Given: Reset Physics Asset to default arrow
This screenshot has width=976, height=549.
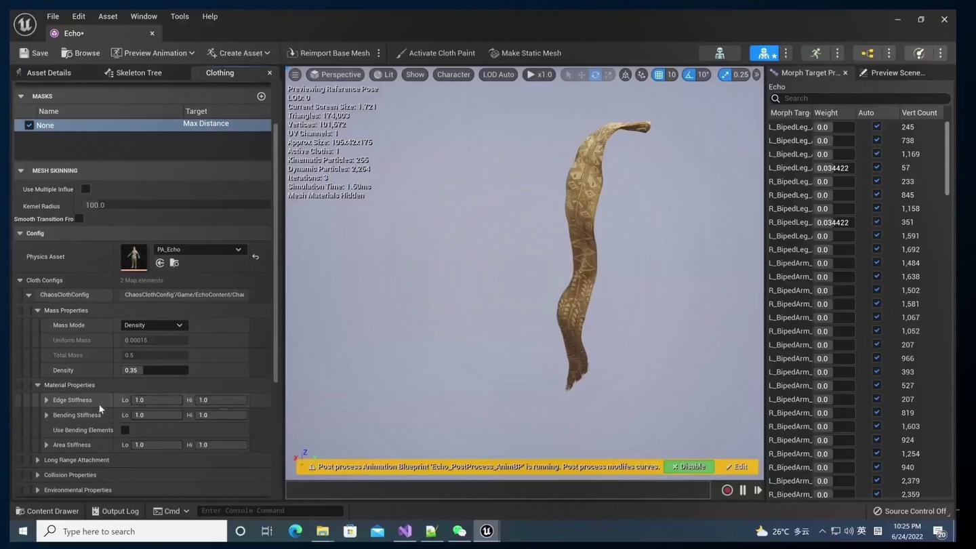Looking at the screenshot, I should point(256,257).
